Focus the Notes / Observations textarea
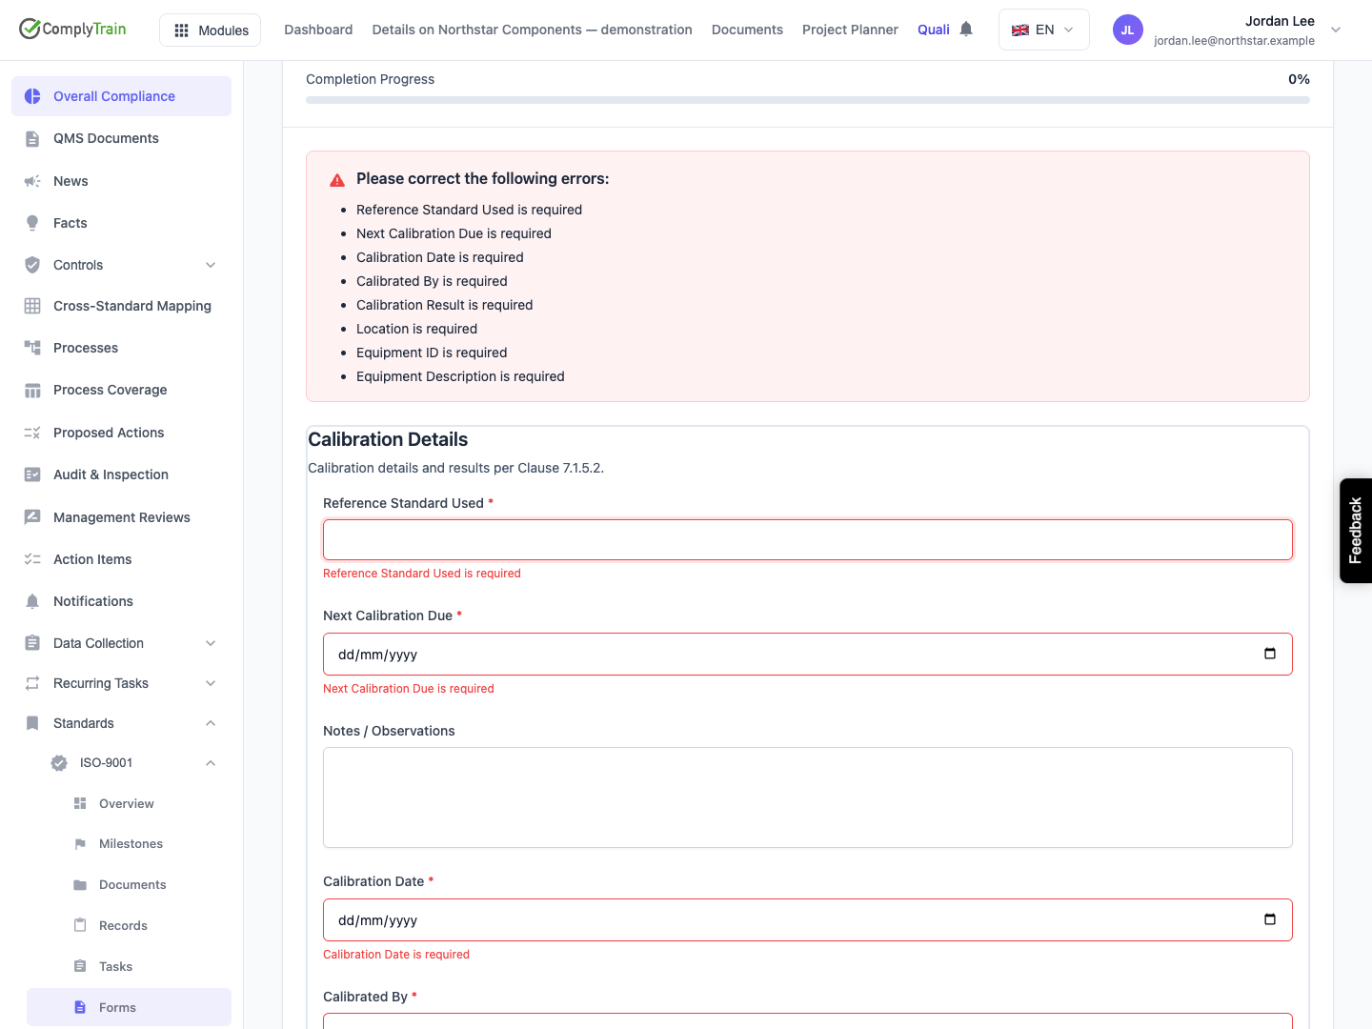1372x1029 pixels. [x=808, y=797]
